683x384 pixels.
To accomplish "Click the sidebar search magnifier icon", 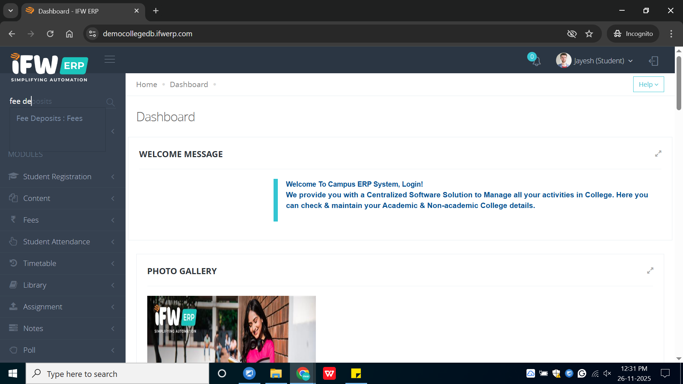I will pyautogui.click(x=110, y=102).
